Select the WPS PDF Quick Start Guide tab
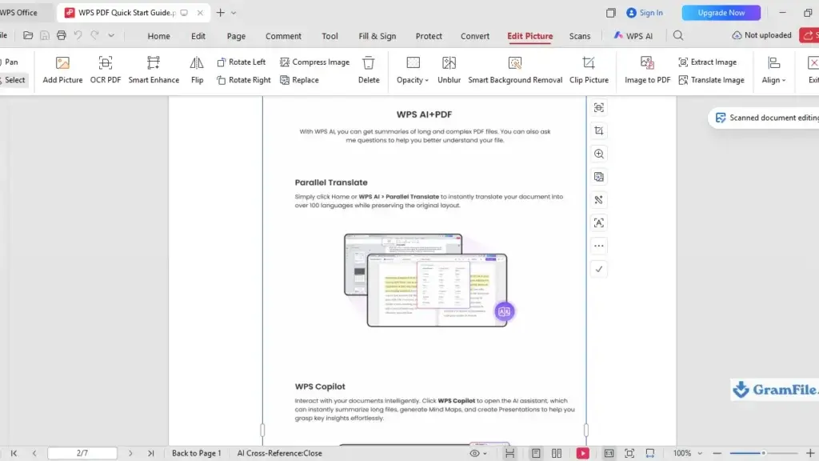Image resolution: width=819 pixels, height=461 pixels. [x=134, y=13]
